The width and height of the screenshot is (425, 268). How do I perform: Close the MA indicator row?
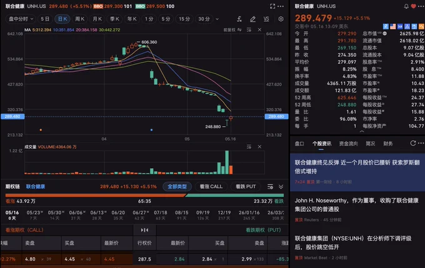[259, 30]
